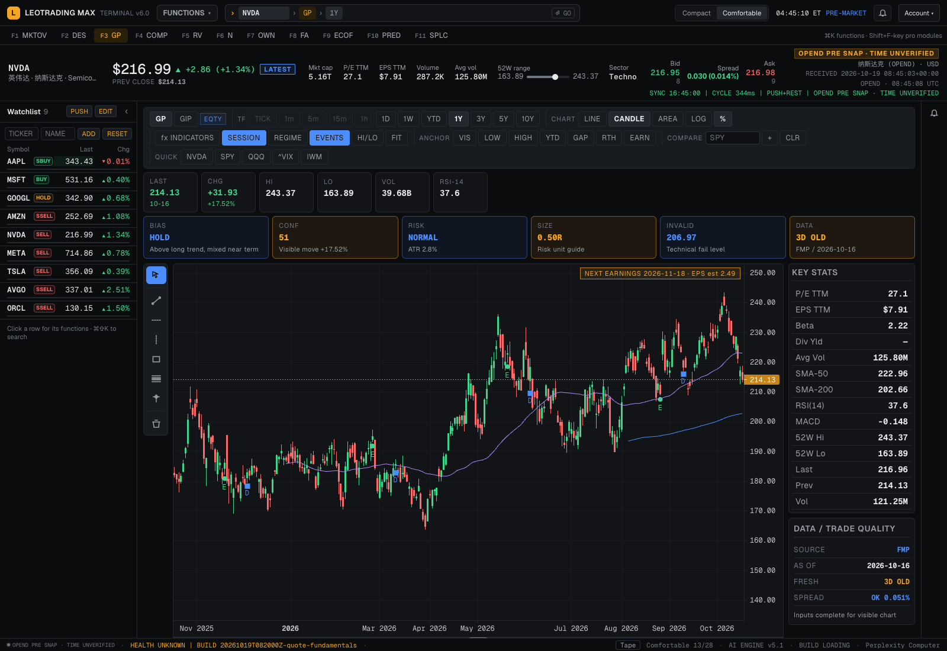
Task: Toggle EVENTS markers on chart
Action: coord(329,138)
